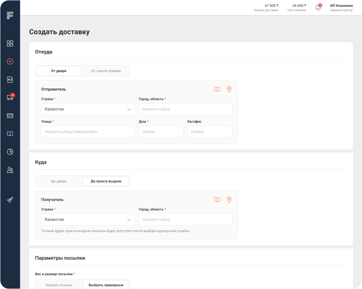Select 'Выбрать примерные' parcel size tab
Viewport: 362px width, 289px height.
(x=106, y=285)
